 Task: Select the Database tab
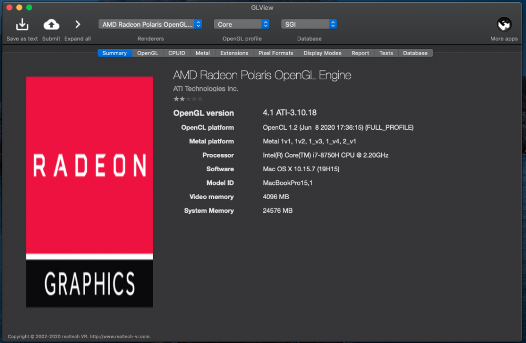tap(416, 53)
